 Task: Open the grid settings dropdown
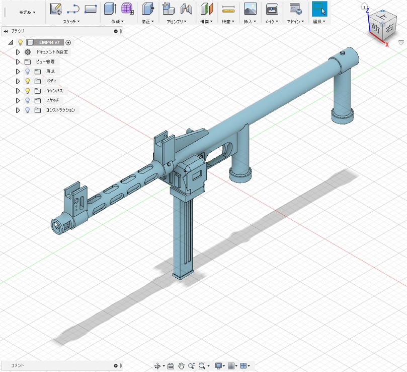232,366
